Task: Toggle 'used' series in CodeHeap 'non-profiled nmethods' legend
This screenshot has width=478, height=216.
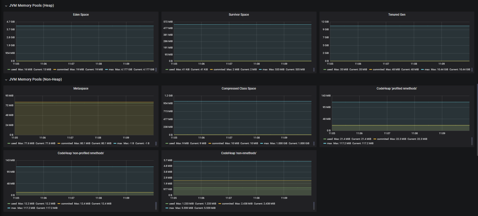Action: 14,204
